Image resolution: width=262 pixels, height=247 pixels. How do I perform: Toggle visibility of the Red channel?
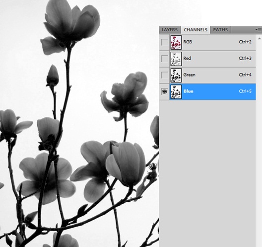pyautogui.click(x=164, y=59)
